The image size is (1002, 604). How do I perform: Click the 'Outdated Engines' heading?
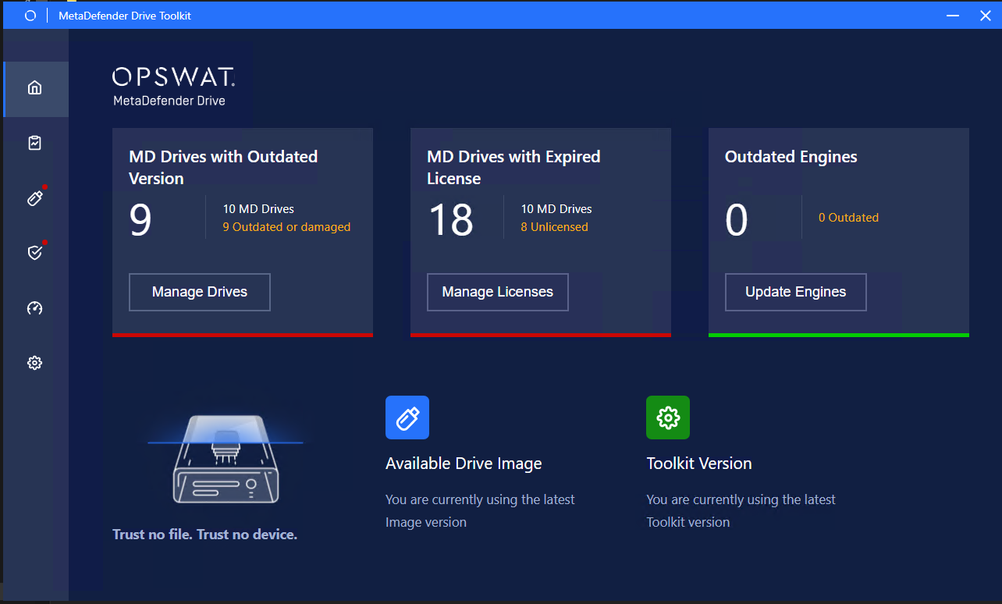[791, 157]
